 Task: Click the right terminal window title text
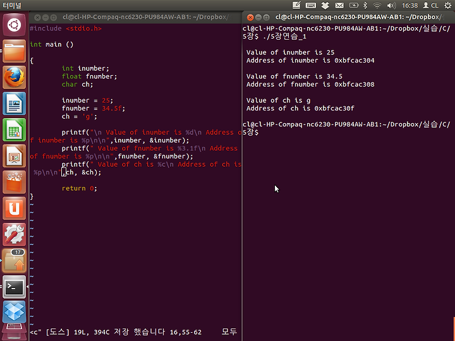coord(360,17)
